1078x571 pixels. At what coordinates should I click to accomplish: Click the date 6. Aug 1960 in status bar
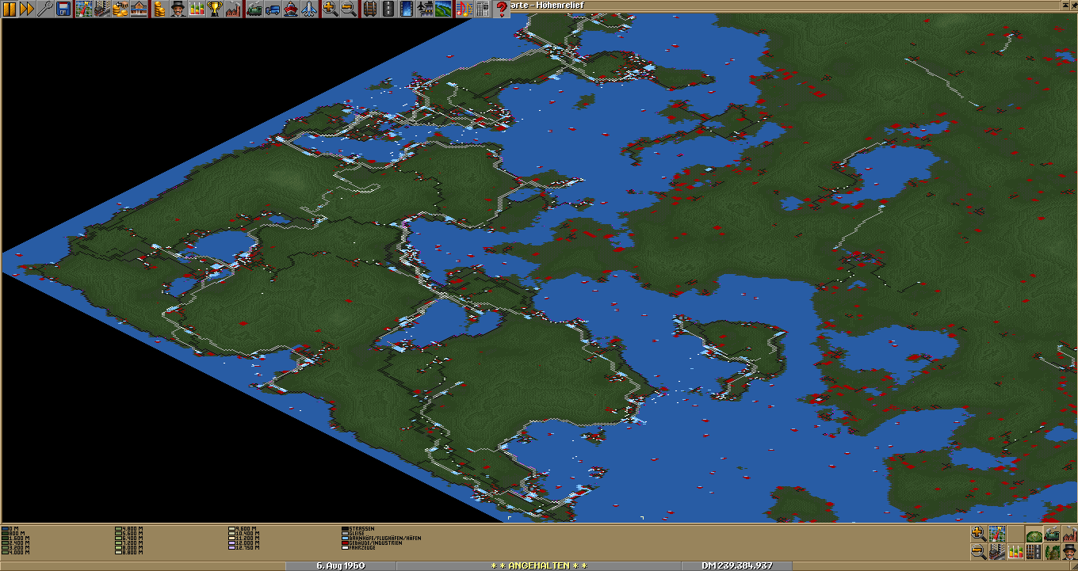340,565
